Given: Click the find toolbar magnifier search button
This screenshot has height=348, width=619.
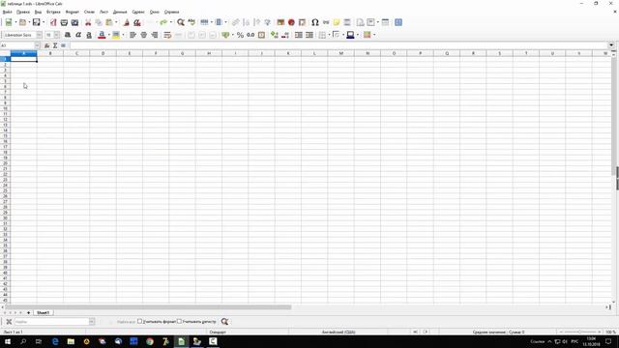Looking at the screenshot, I should (x=224, y=322).
